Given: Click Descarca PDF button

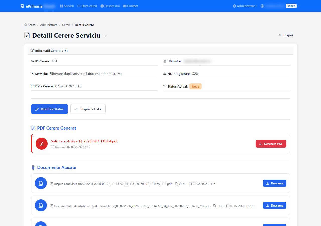Looking at the screenshot, I should [271, 144].
